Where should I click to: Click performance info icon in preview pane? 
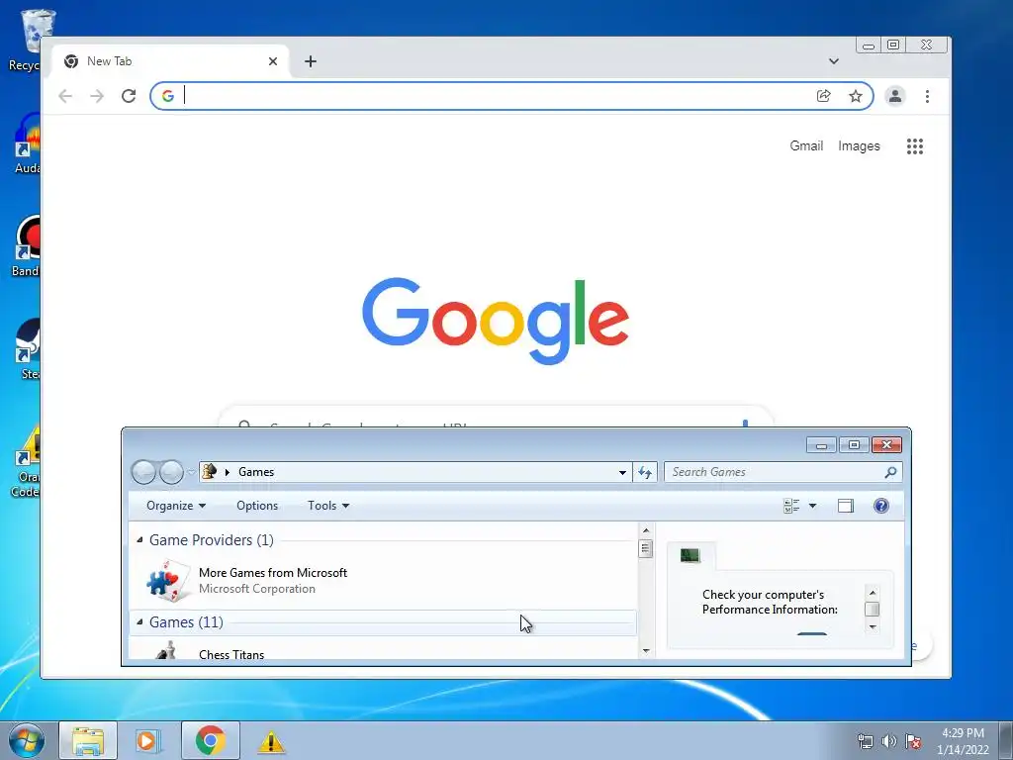[x=690, y=555]
